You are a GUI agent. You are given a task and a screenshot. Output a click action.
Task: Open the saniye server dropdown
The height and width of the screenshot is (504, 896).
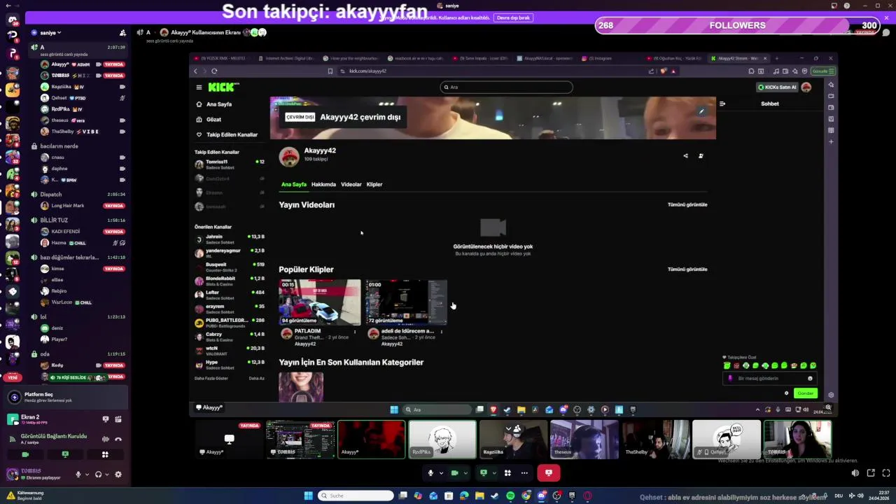pyautogui.click(x=50, y=33)
